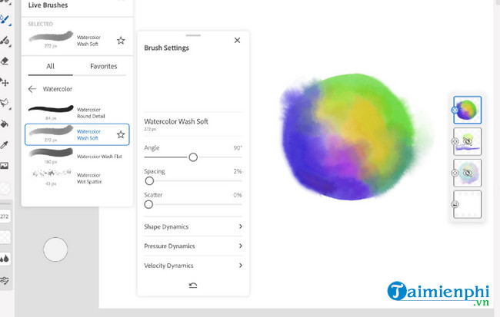The width and height of the screenshot is (500, 317).
Task: Click the reset brush settings icon
Action: tap(193, 286)
